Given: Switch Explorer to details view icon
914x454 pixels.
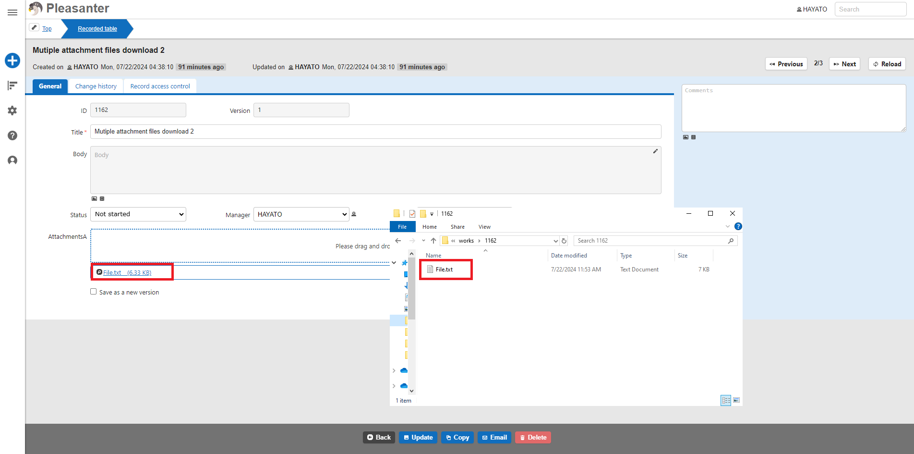Looking at the screenshot, I should point(726,400).
